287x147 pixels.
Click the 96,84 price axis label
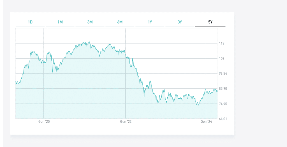[223, 73]
